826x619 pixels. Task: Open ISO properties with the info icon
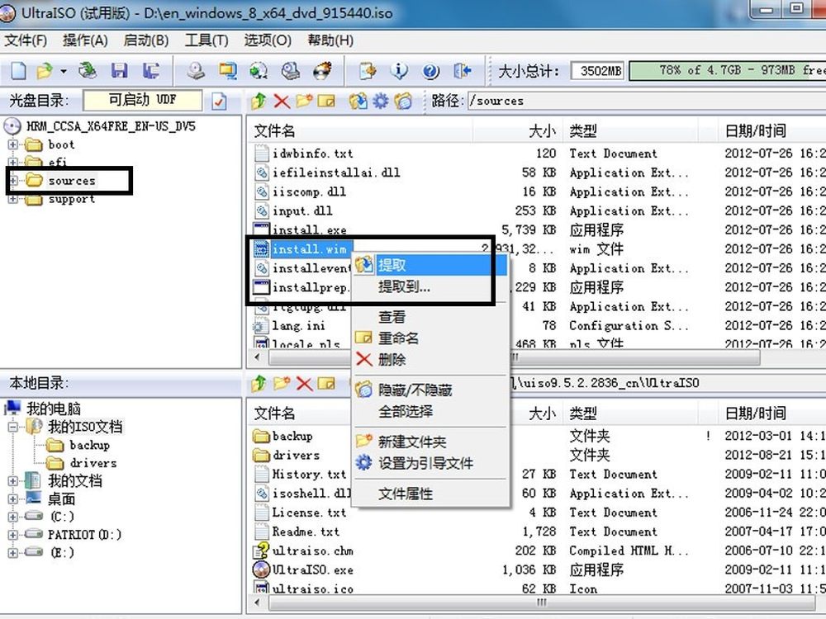[x=399, y=70]
